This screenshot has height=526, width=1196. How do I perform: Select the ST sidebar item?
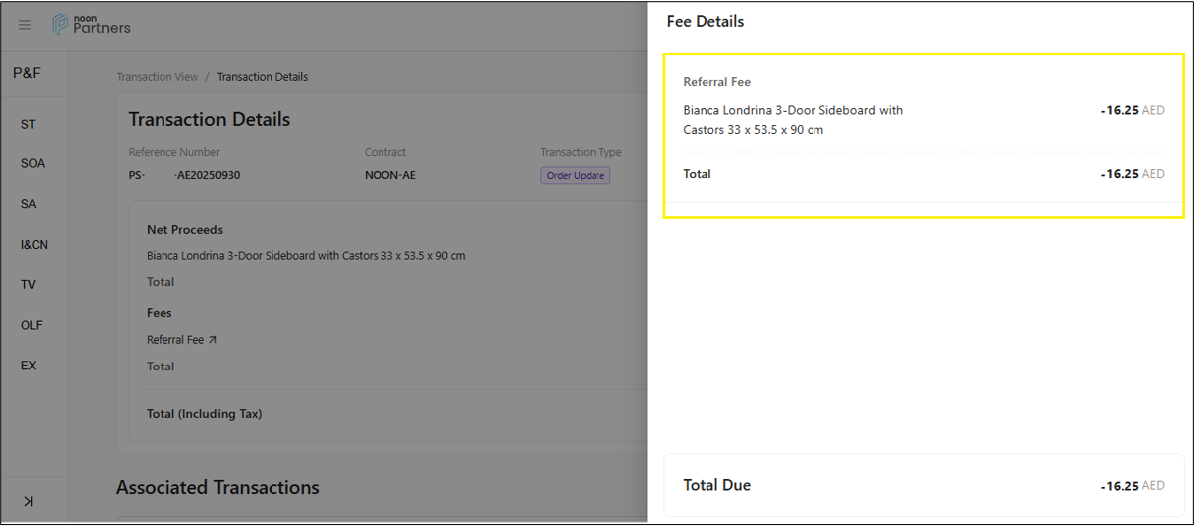(28, 124)
